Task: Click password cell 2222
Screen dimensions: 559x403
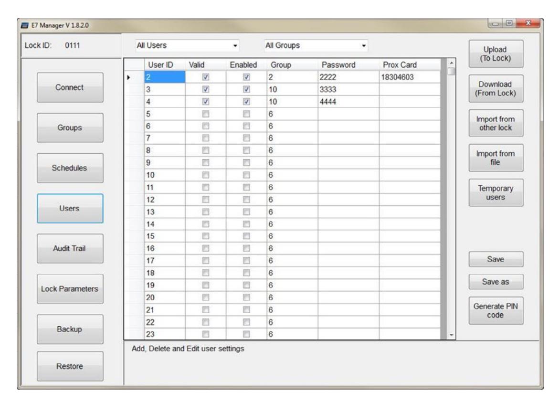Action: [348, 77]
